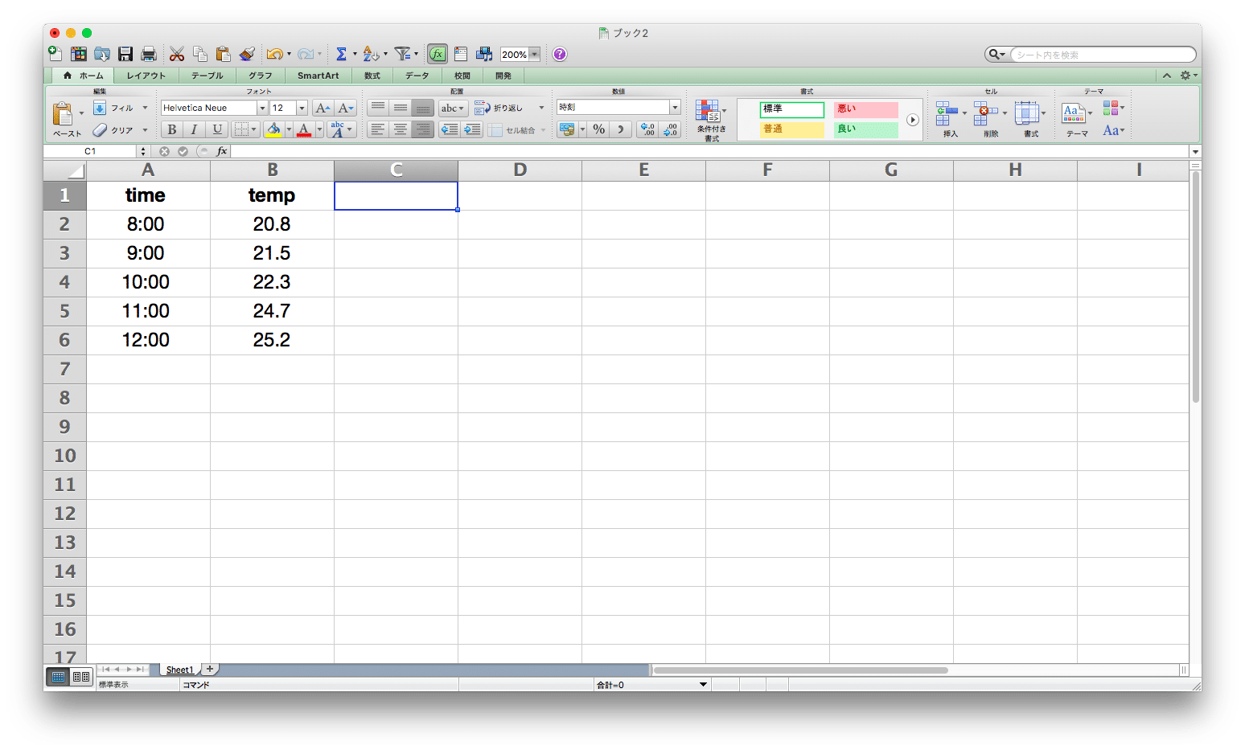Toggle Italic formatting button
This screenshot has width=1245, height=754.
(x=194, y=129)
